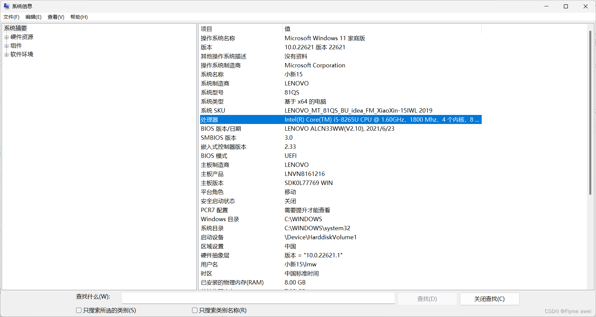
Task: Open the 帮助(H) menu
Action: (x=79, y=17)
